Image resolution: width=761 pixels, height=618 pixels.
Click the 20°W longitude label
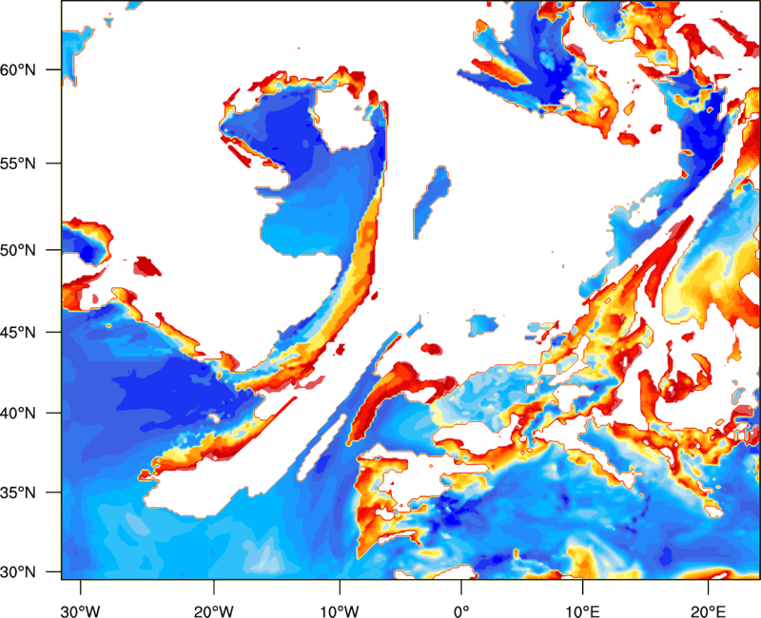[x=213, y=611]
